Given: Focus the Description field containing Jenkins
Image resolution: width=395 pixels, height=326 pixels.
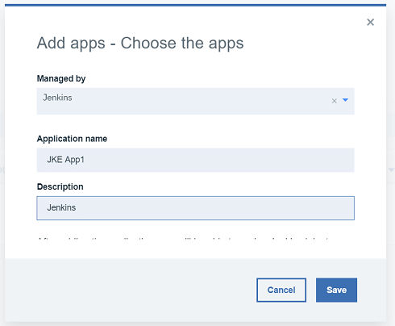Looking at the screenshot, I should 195,208.
